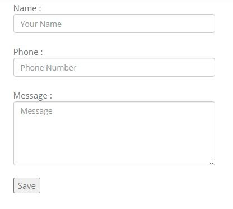Click the "Message" placeholder text in textarea
233x209 pixels.
36,111
